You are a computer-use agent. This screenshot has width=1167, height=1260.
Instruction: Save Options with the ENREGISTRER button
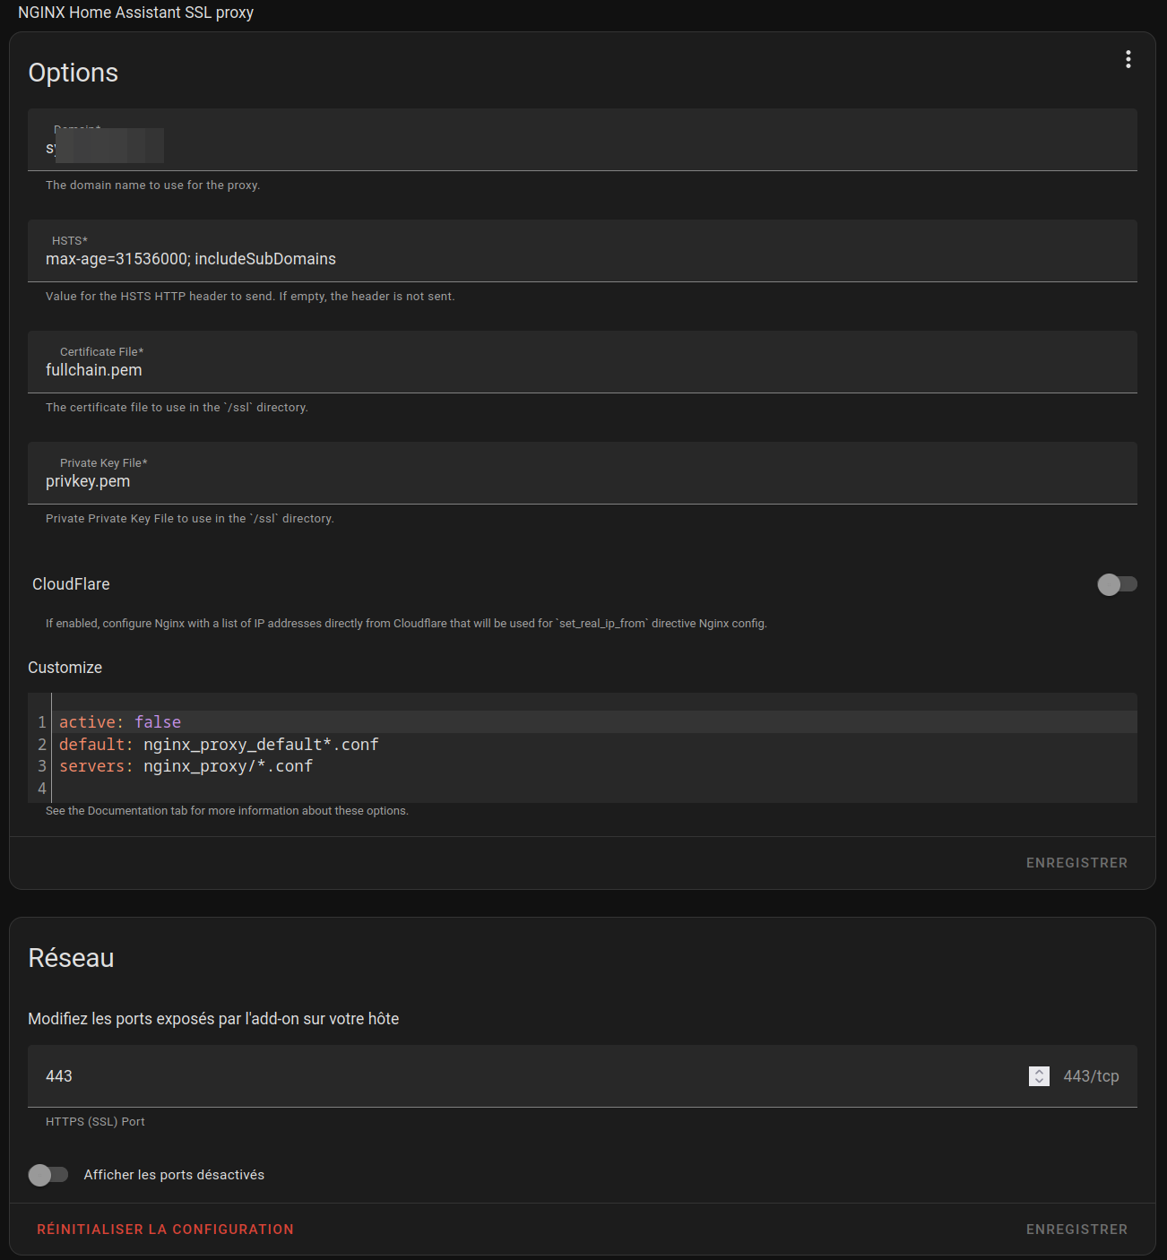pos(1076,863)
